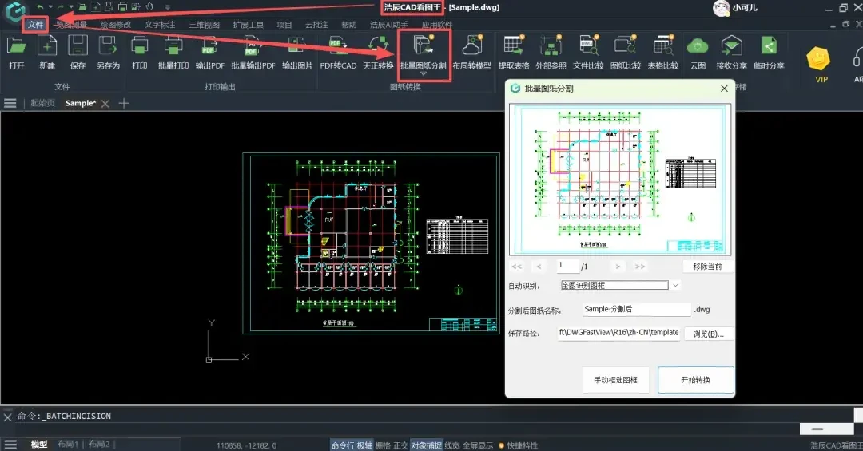Toggle 全屏显示 fullscreen in status bar
This screenshot has height=451, width=863.
tap(477, 445)
